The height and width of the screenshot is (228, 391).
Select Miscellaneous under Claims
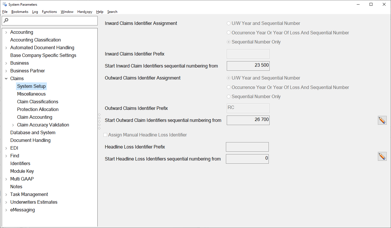[x=31, y=94]
